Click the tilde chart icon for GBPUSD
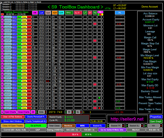 coord(2,85)
